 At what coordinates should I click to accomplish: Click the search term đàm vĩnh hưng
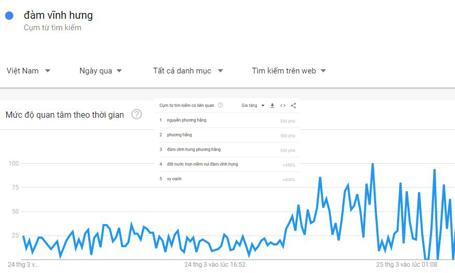pos(58,15)
